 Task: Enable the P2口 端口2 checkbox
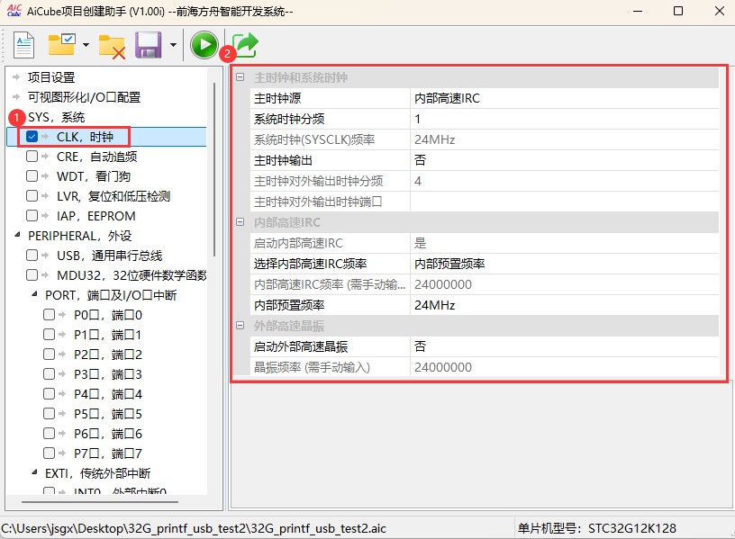[x=49, y=354]
